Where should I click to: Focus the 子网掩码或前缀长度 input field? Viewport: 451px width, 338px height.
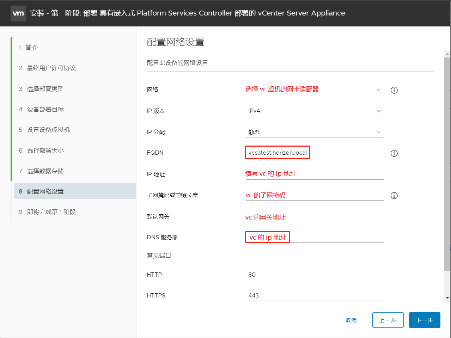pyautogui.click(x=314, y=195)
